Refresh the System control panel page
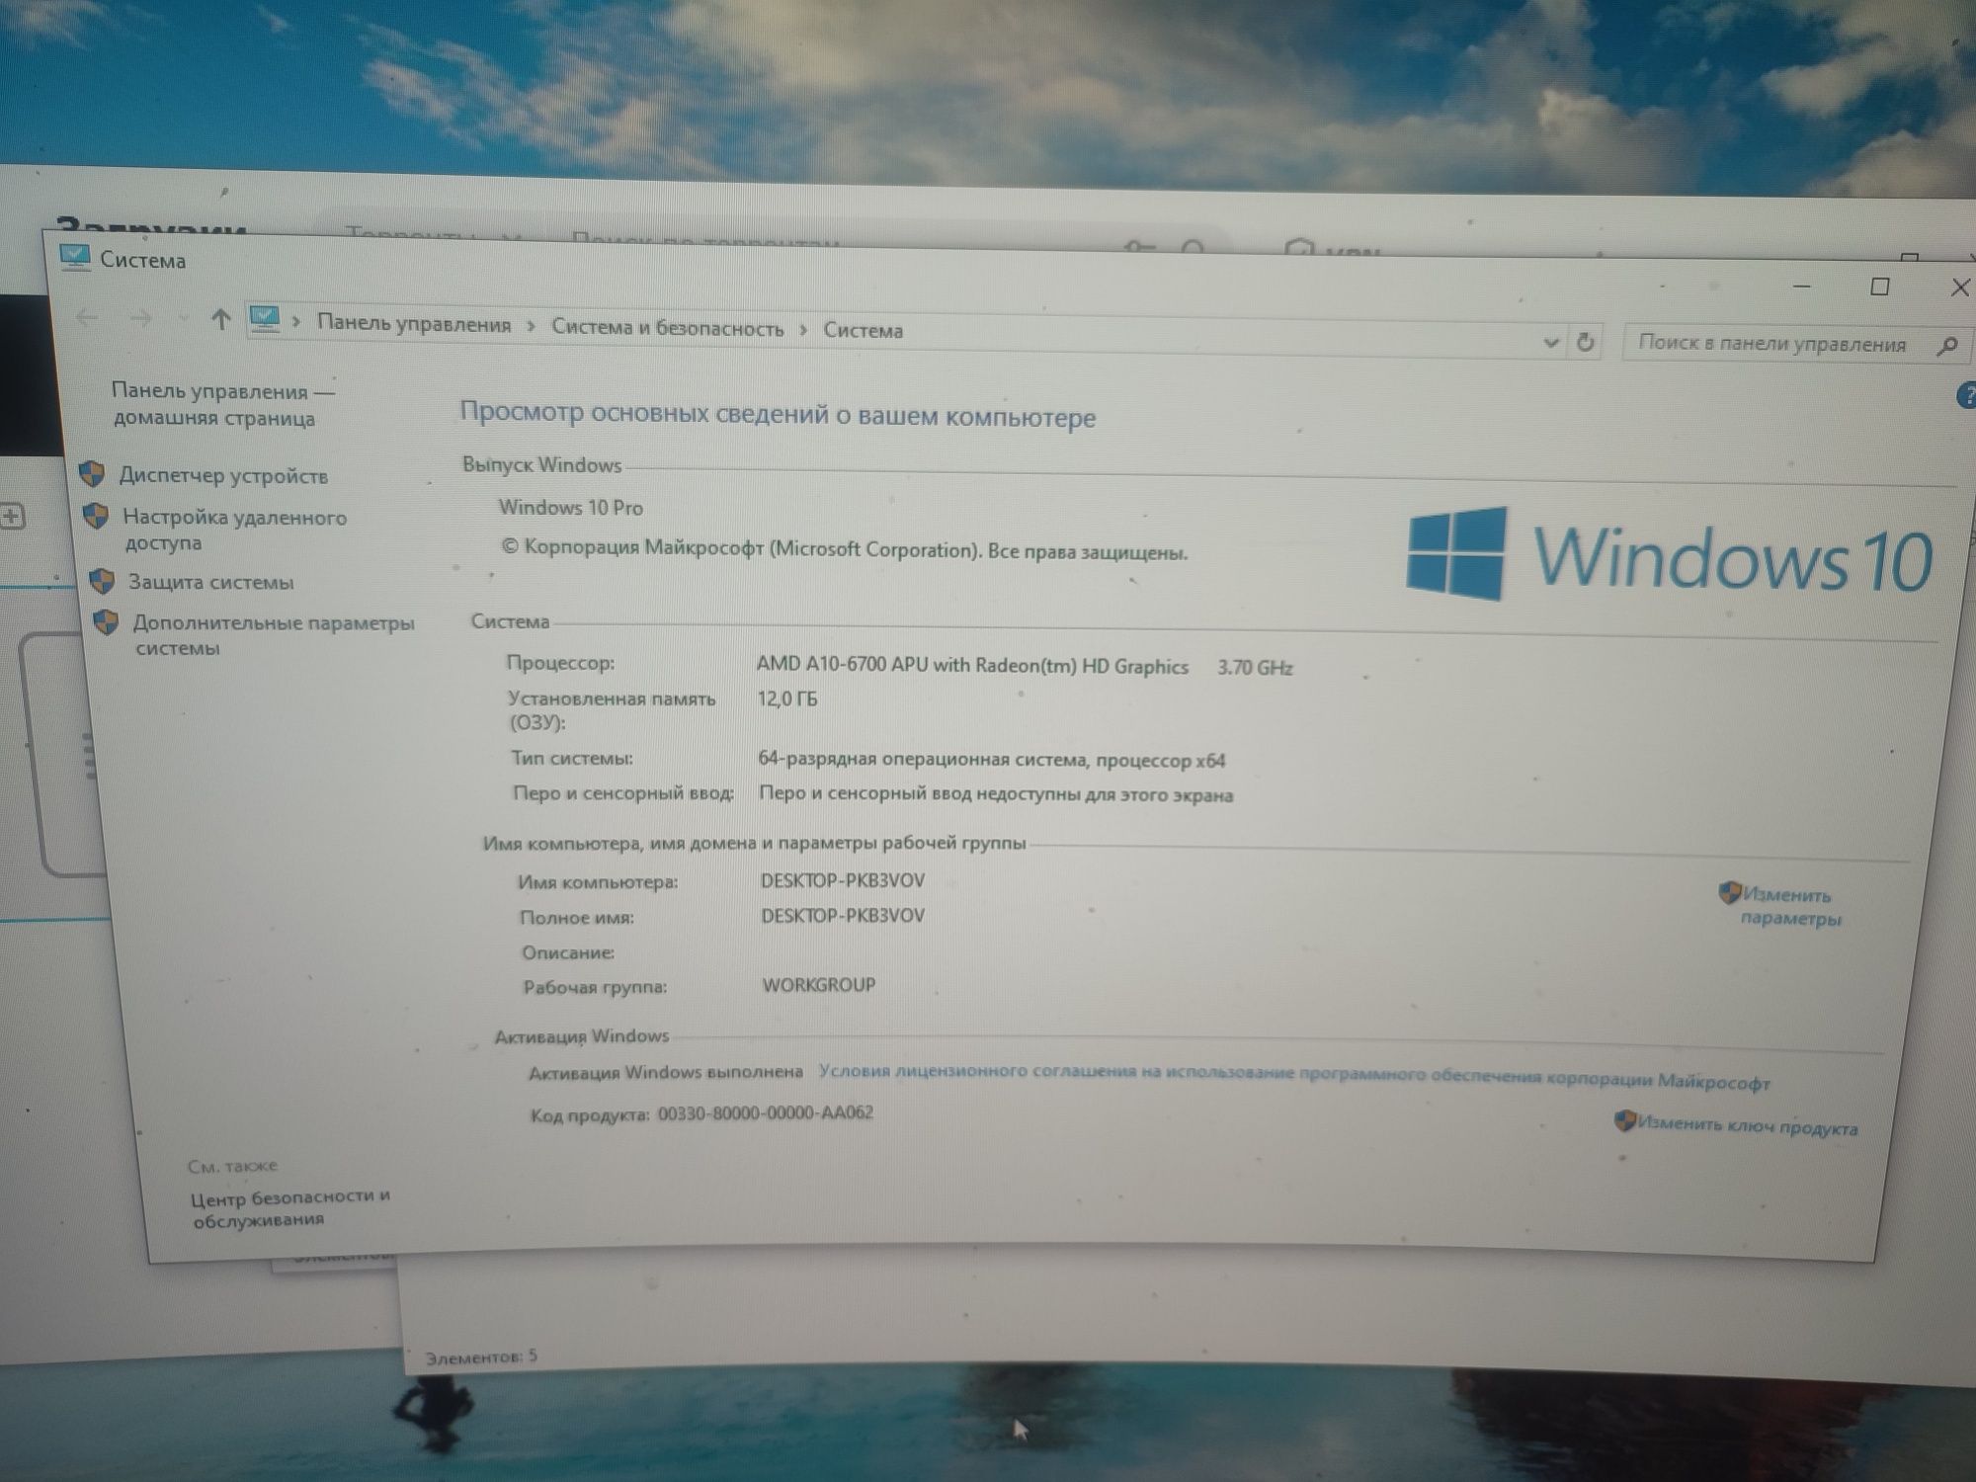Screen dimensions: 1976x1482 pos(1586,342)
